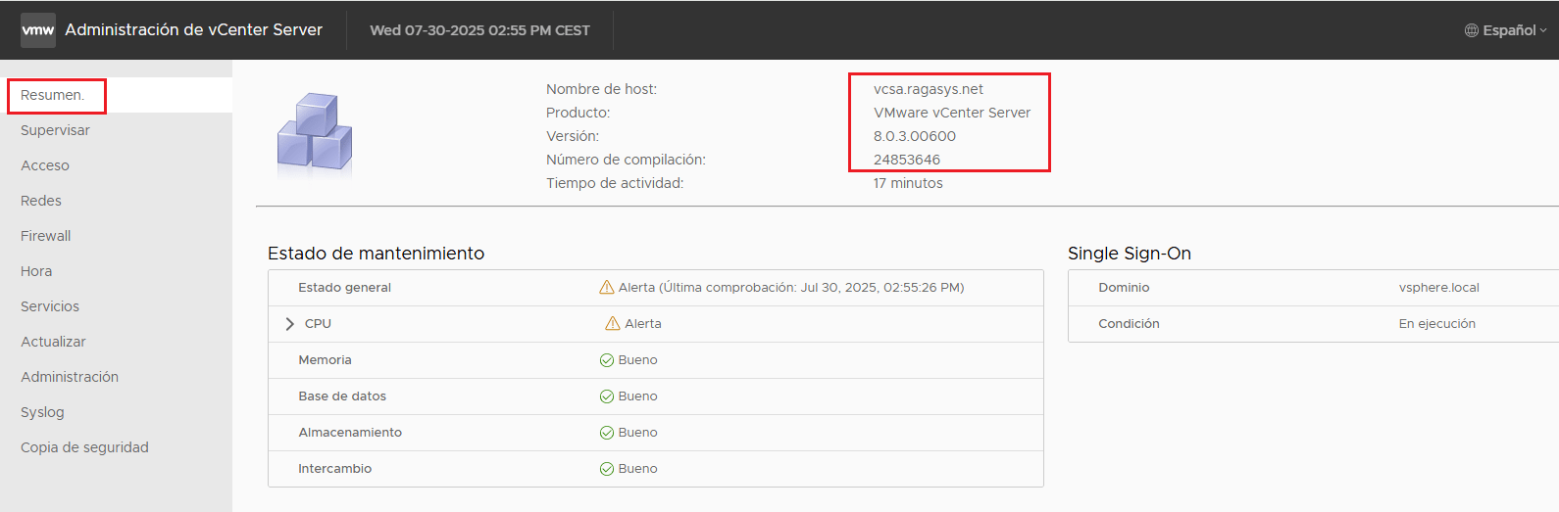Click the VMware vCenter Server product value
Screen dimensions: 1559x512
point(952,113)
